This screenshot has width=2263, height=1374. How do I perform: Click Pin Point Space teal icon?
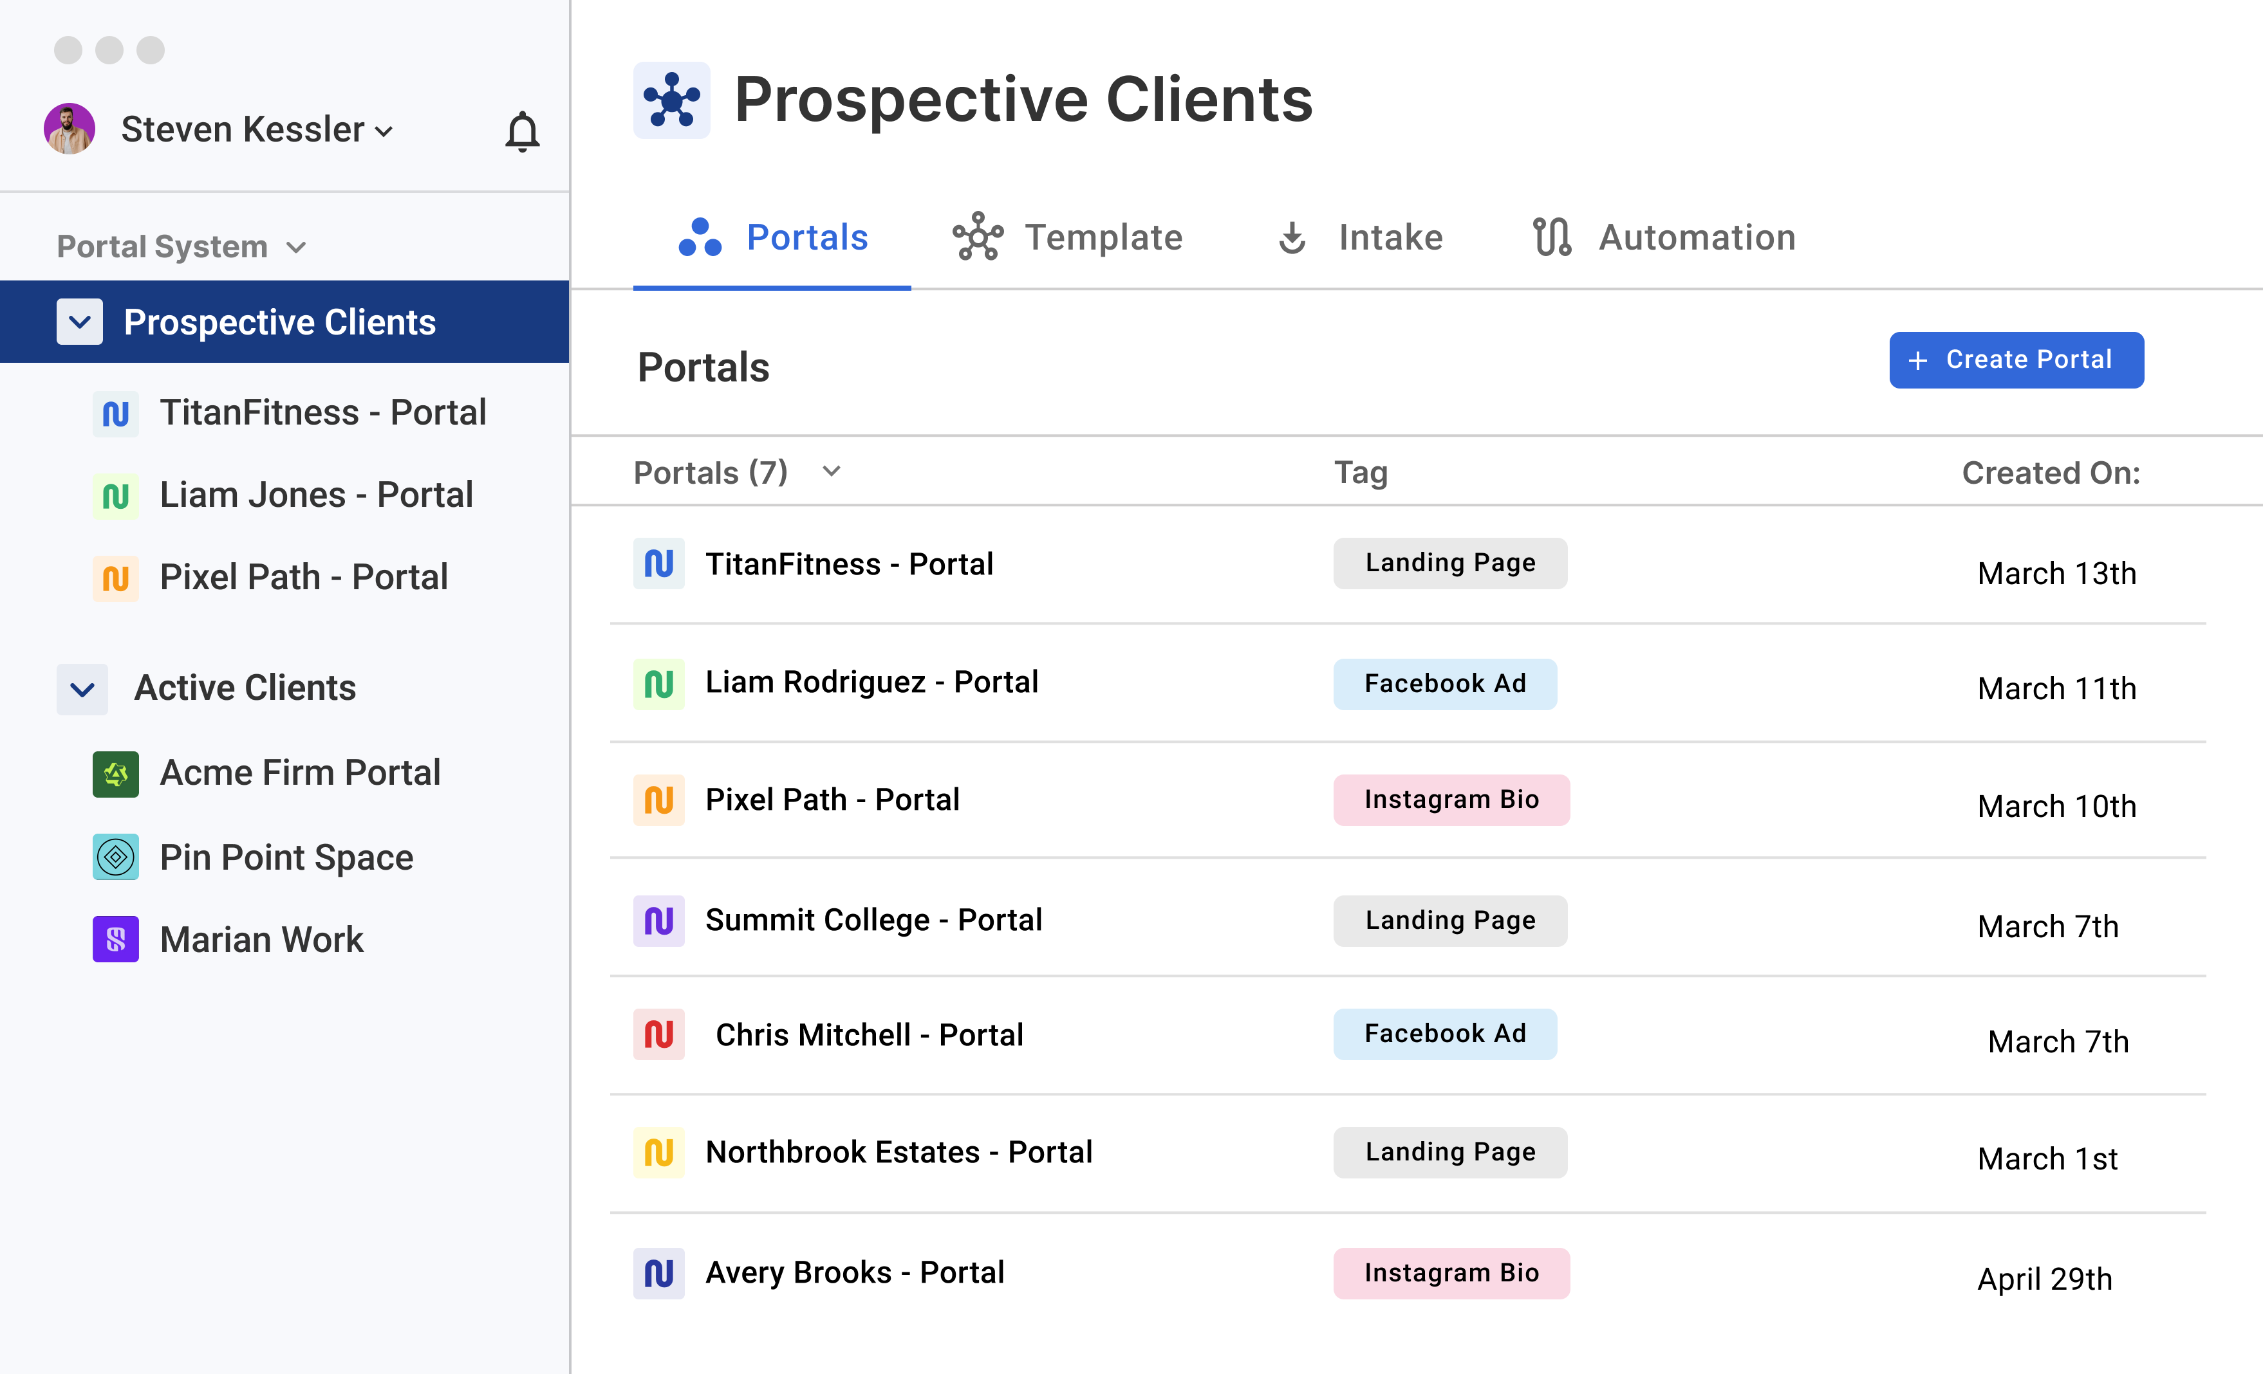(x=116, y=856)
